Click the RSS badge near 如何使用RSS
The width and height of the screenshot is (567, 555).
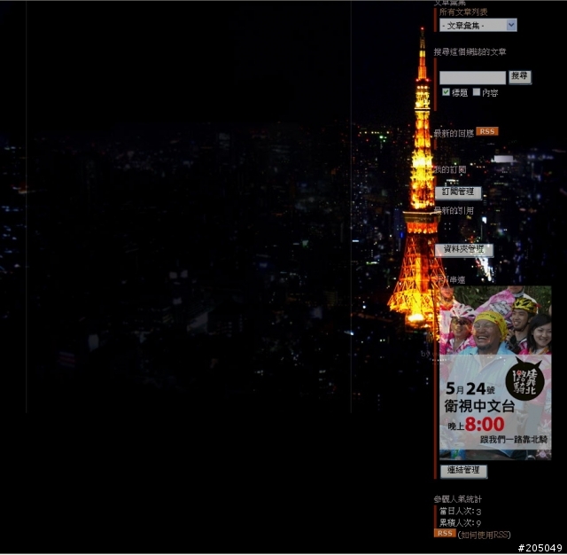[x=445, y=534]
